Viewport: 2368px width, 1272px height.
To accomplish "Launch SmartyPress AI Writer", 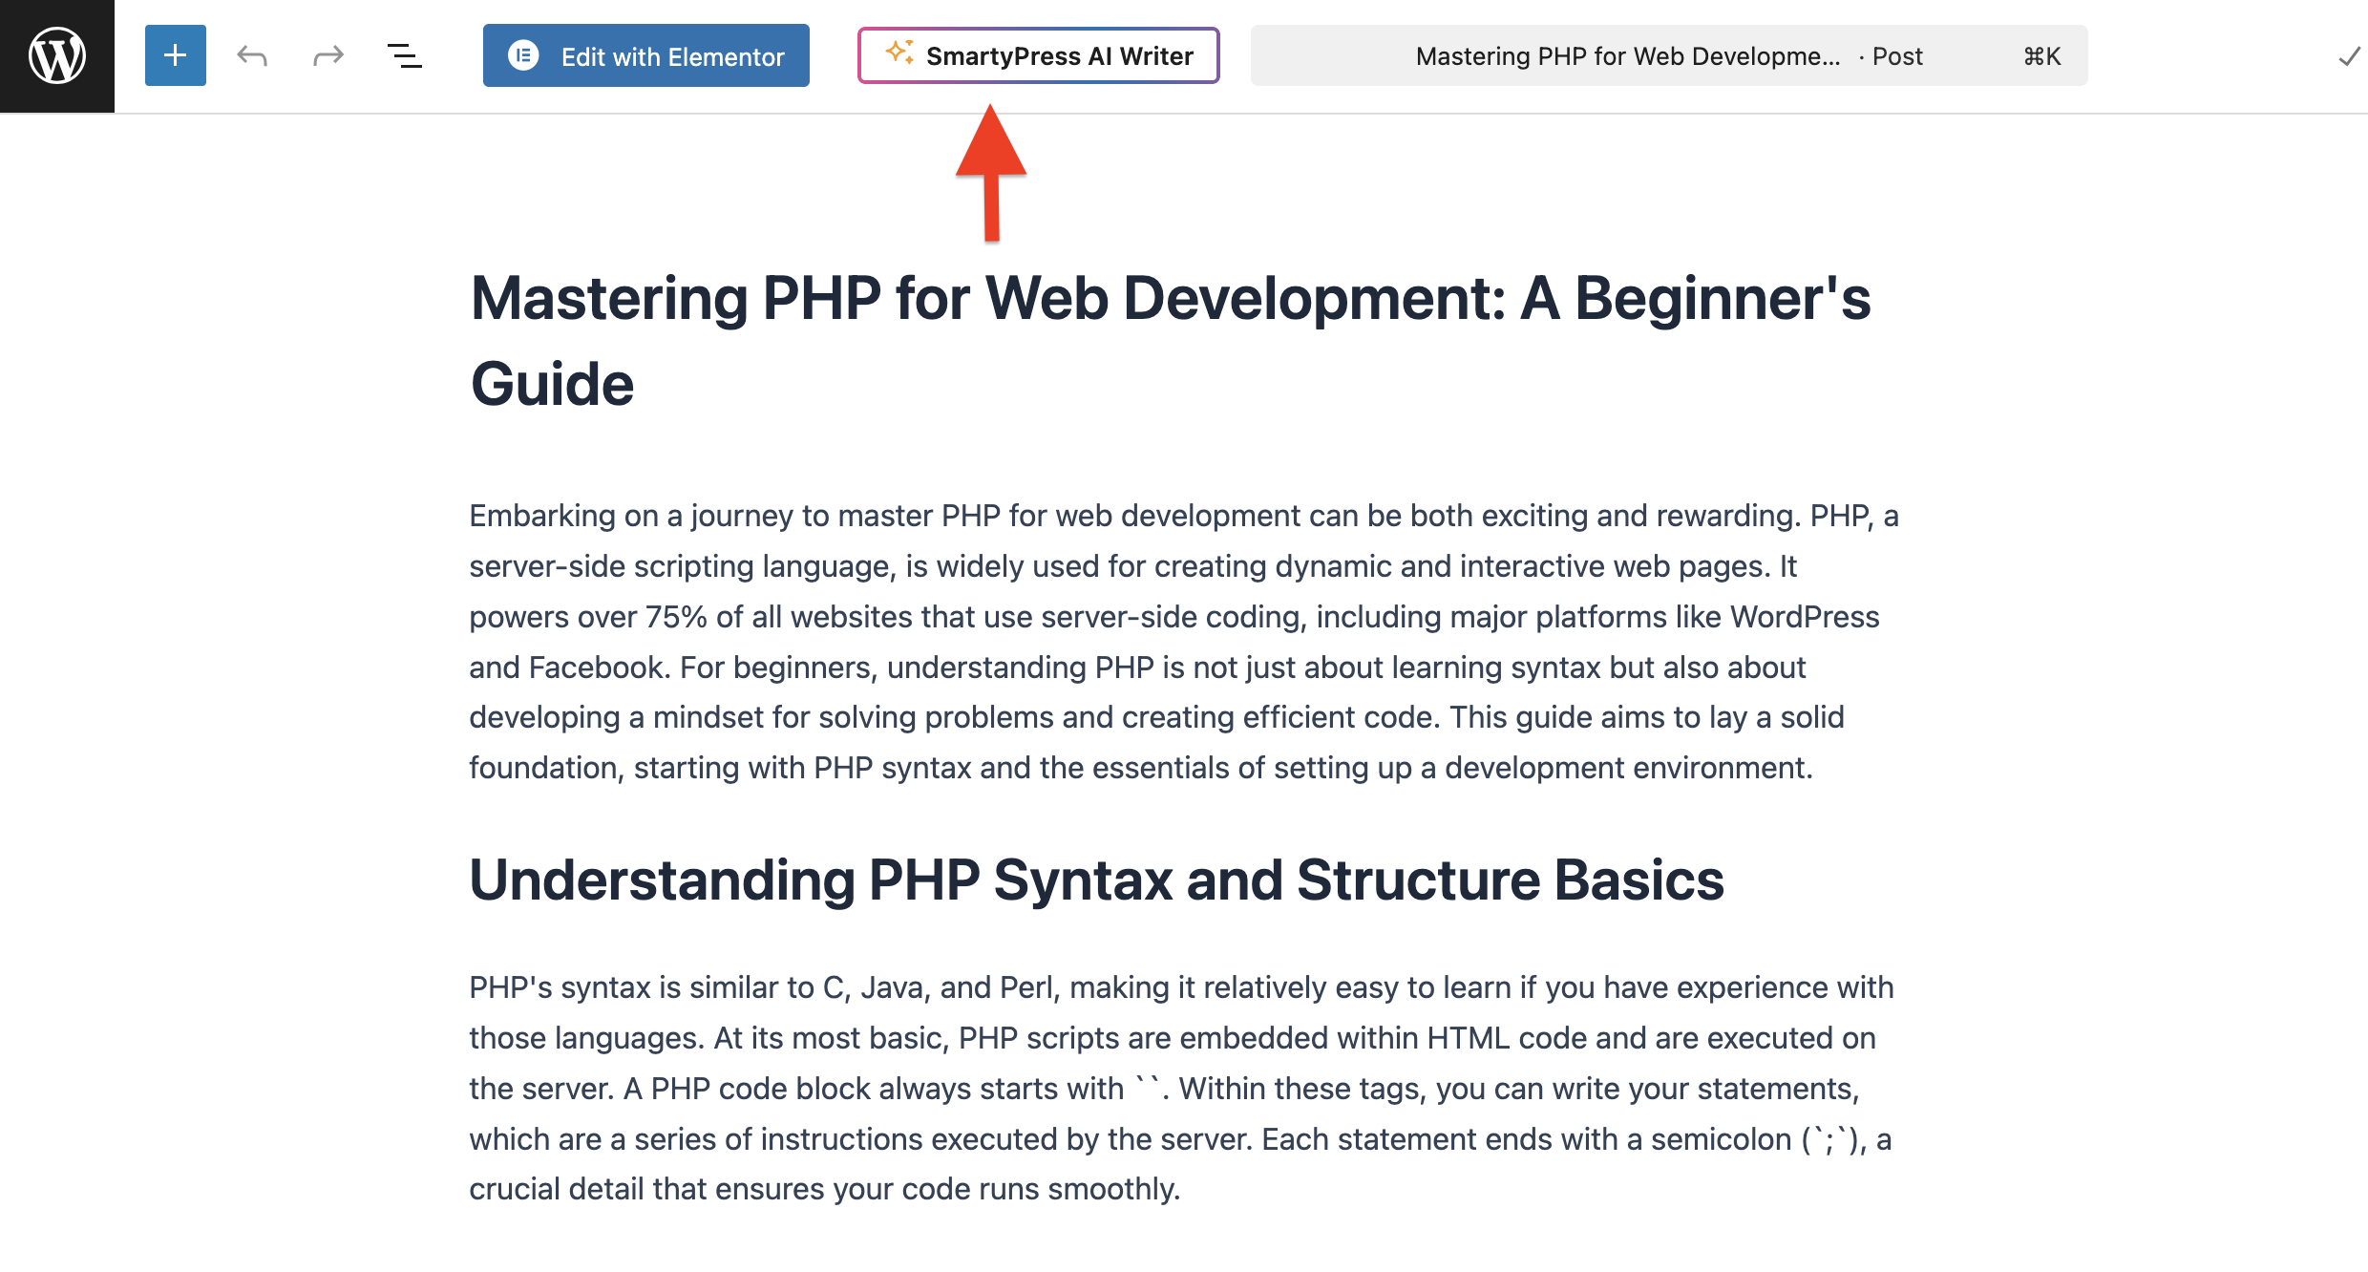I will point(1059,56).
